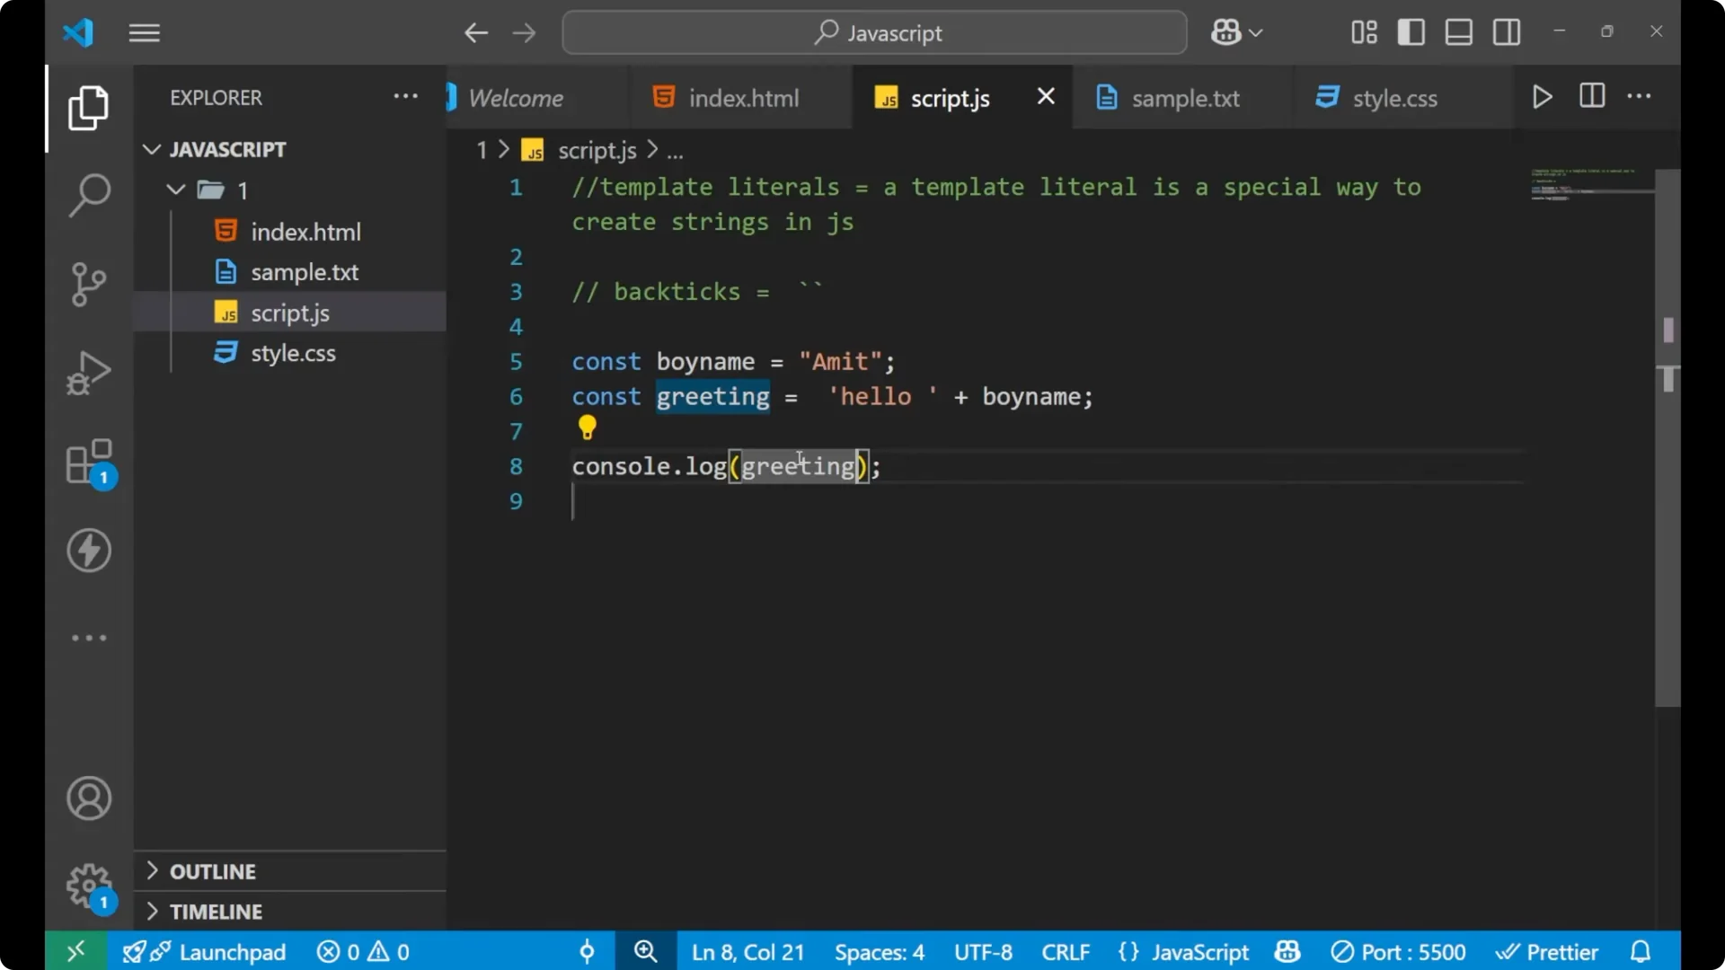Open the Copilot icon in the status bar

tap(1287, 951)
